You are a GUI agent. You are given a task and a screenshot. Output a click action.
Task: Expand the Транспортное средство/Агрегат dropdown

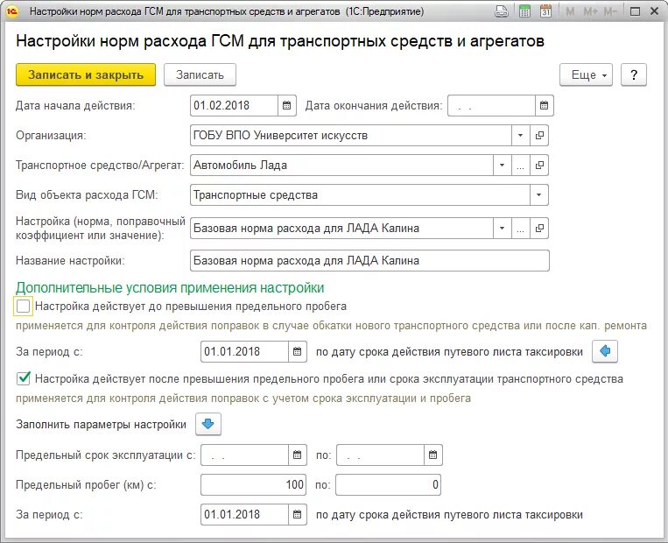click(x=502, y=166)
